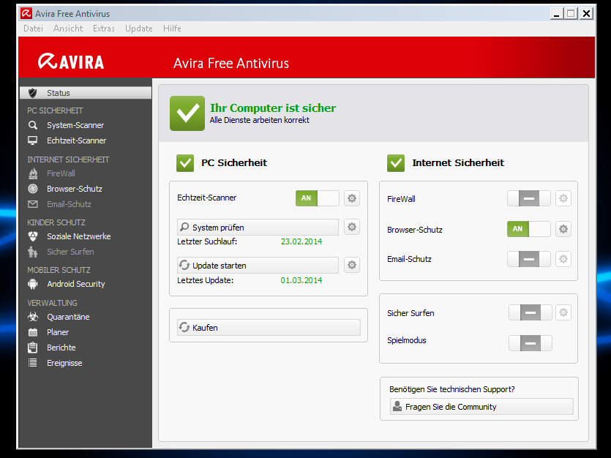Open Echtzeit-Scanner label from sidebar
The image size is (611, 458).
pos(76,140)
